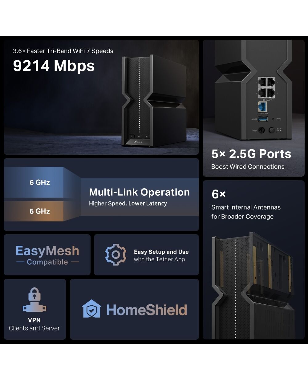
Task: Click the HomeShield text logo
Action: pos(147,310)
